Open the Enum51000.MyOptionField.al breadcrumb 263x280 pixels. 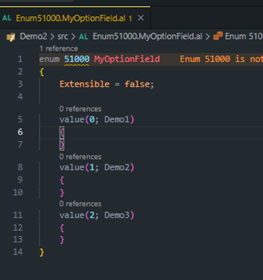click(147, 37)
